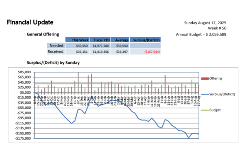Click the "$36,151" Received This Week cell
Screen dimensions: 244x144
(77, 52)
